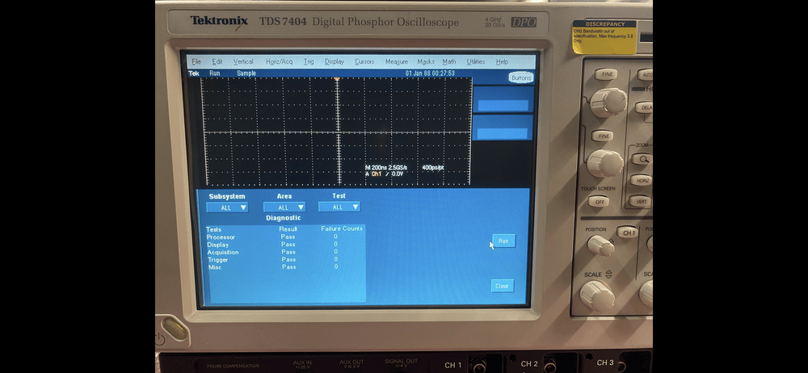Click the Tests column header
This screenshot has height=373, width=808.
tap(213, 229)
